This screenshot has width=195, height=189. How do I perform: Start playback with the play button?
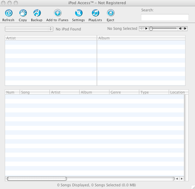pyautogui.click(x=146, y=29)
